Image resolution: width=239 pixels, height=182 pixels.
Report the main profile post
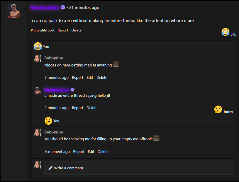63,30
